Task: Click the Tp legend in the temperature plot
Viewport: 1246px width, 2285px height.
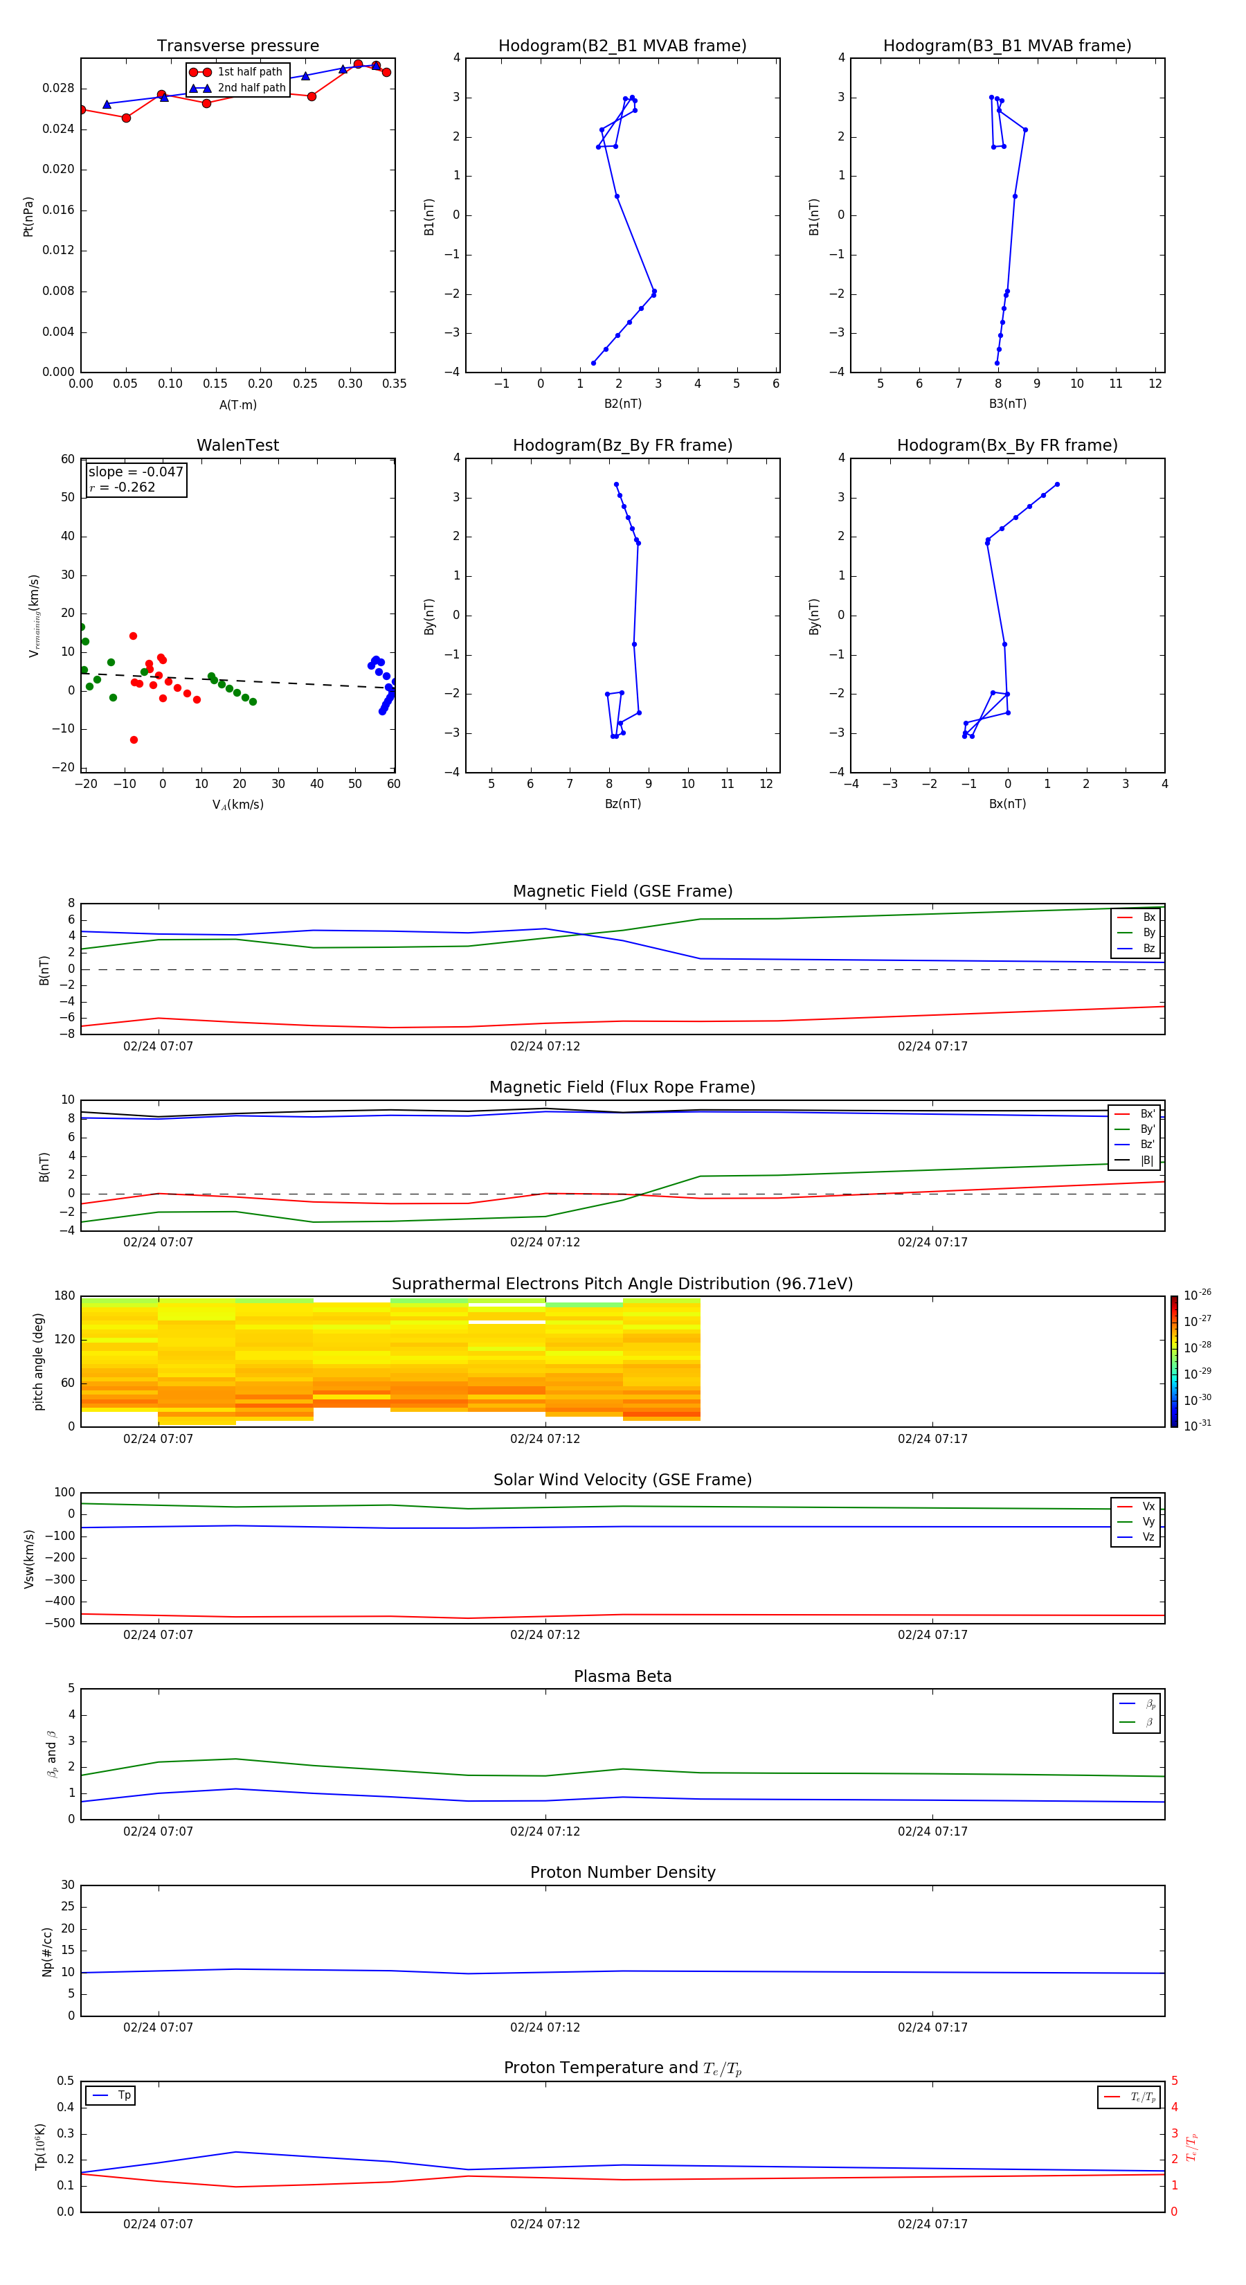Action: [111, 2095]
